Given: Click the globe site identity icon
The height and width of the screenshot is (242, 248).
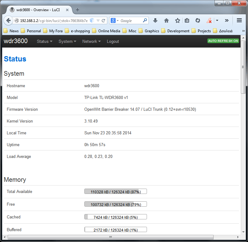Looking at the screenshot, I should 17,20.
